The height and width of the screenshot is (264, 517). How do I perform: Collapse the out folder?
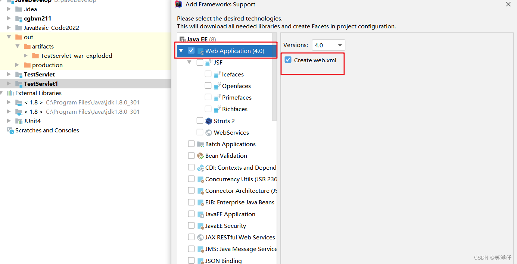coord(9,37)
